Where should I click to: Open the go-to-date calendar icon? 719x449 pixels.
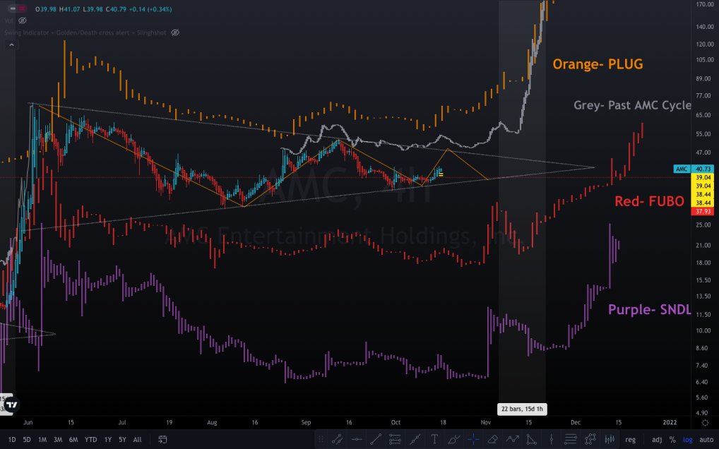[x=162, y=439]
